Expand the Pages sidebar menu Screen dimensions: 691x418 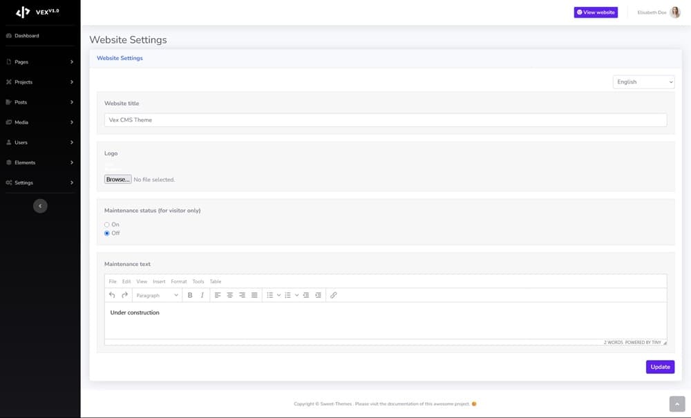pos(40,62)
